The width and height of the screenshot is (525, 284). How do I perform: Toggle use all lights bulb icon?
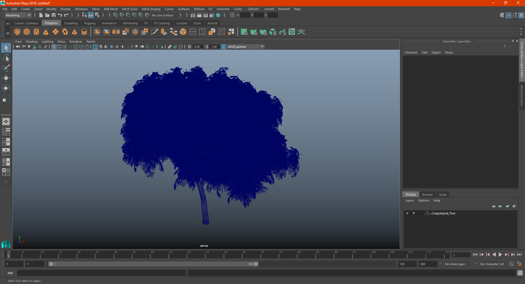122,47
